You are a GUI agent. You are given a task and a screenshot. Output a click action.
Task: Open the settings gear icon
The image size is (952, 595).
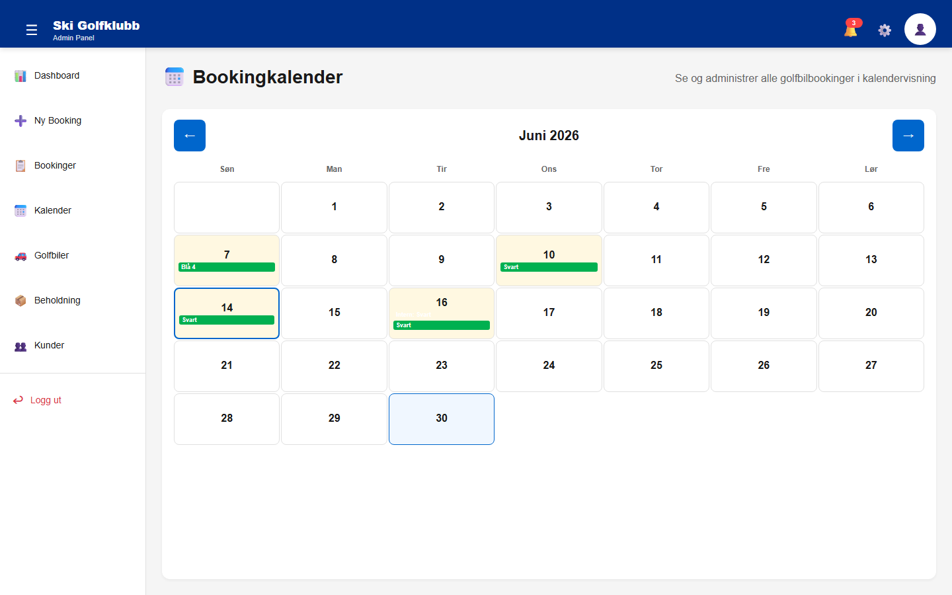[x=885, y=30]
